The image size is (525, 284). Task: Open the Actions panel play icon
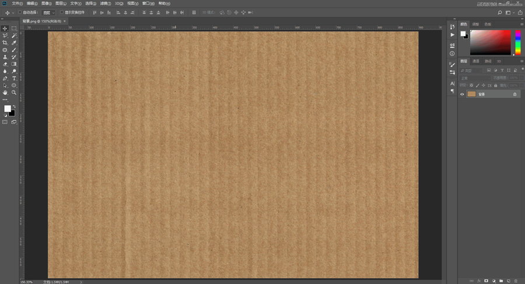[452, 34]
